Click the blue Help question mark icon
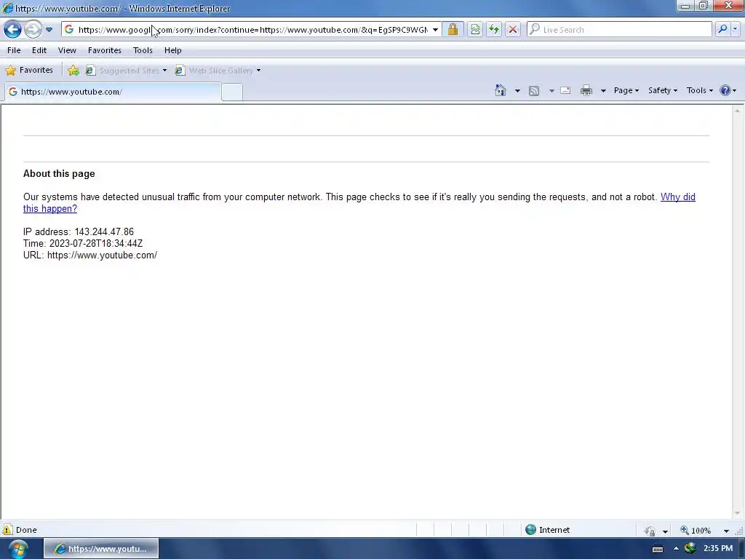Screen dimensions: 745x559 (725, 90)
